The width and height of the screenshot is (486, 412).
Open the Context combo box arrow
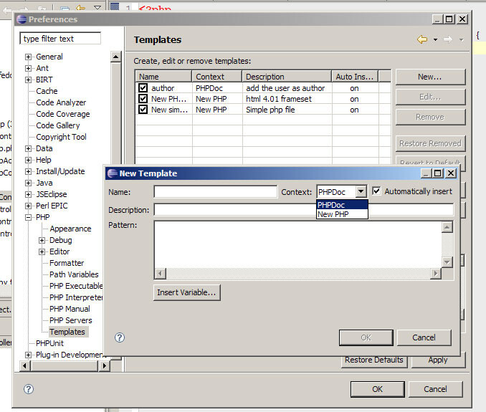coord(361,191)
